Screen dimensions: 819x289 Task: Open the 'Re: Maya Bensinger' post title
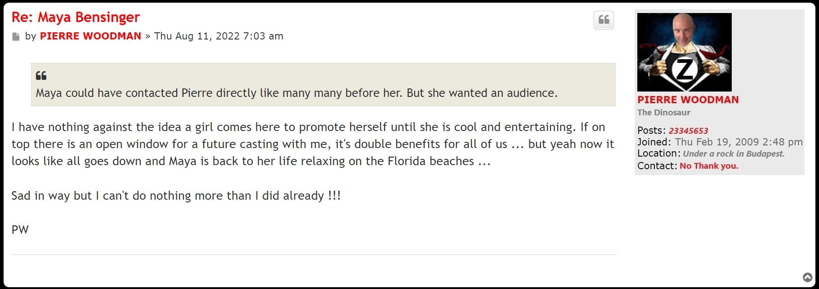coord(76,17)
